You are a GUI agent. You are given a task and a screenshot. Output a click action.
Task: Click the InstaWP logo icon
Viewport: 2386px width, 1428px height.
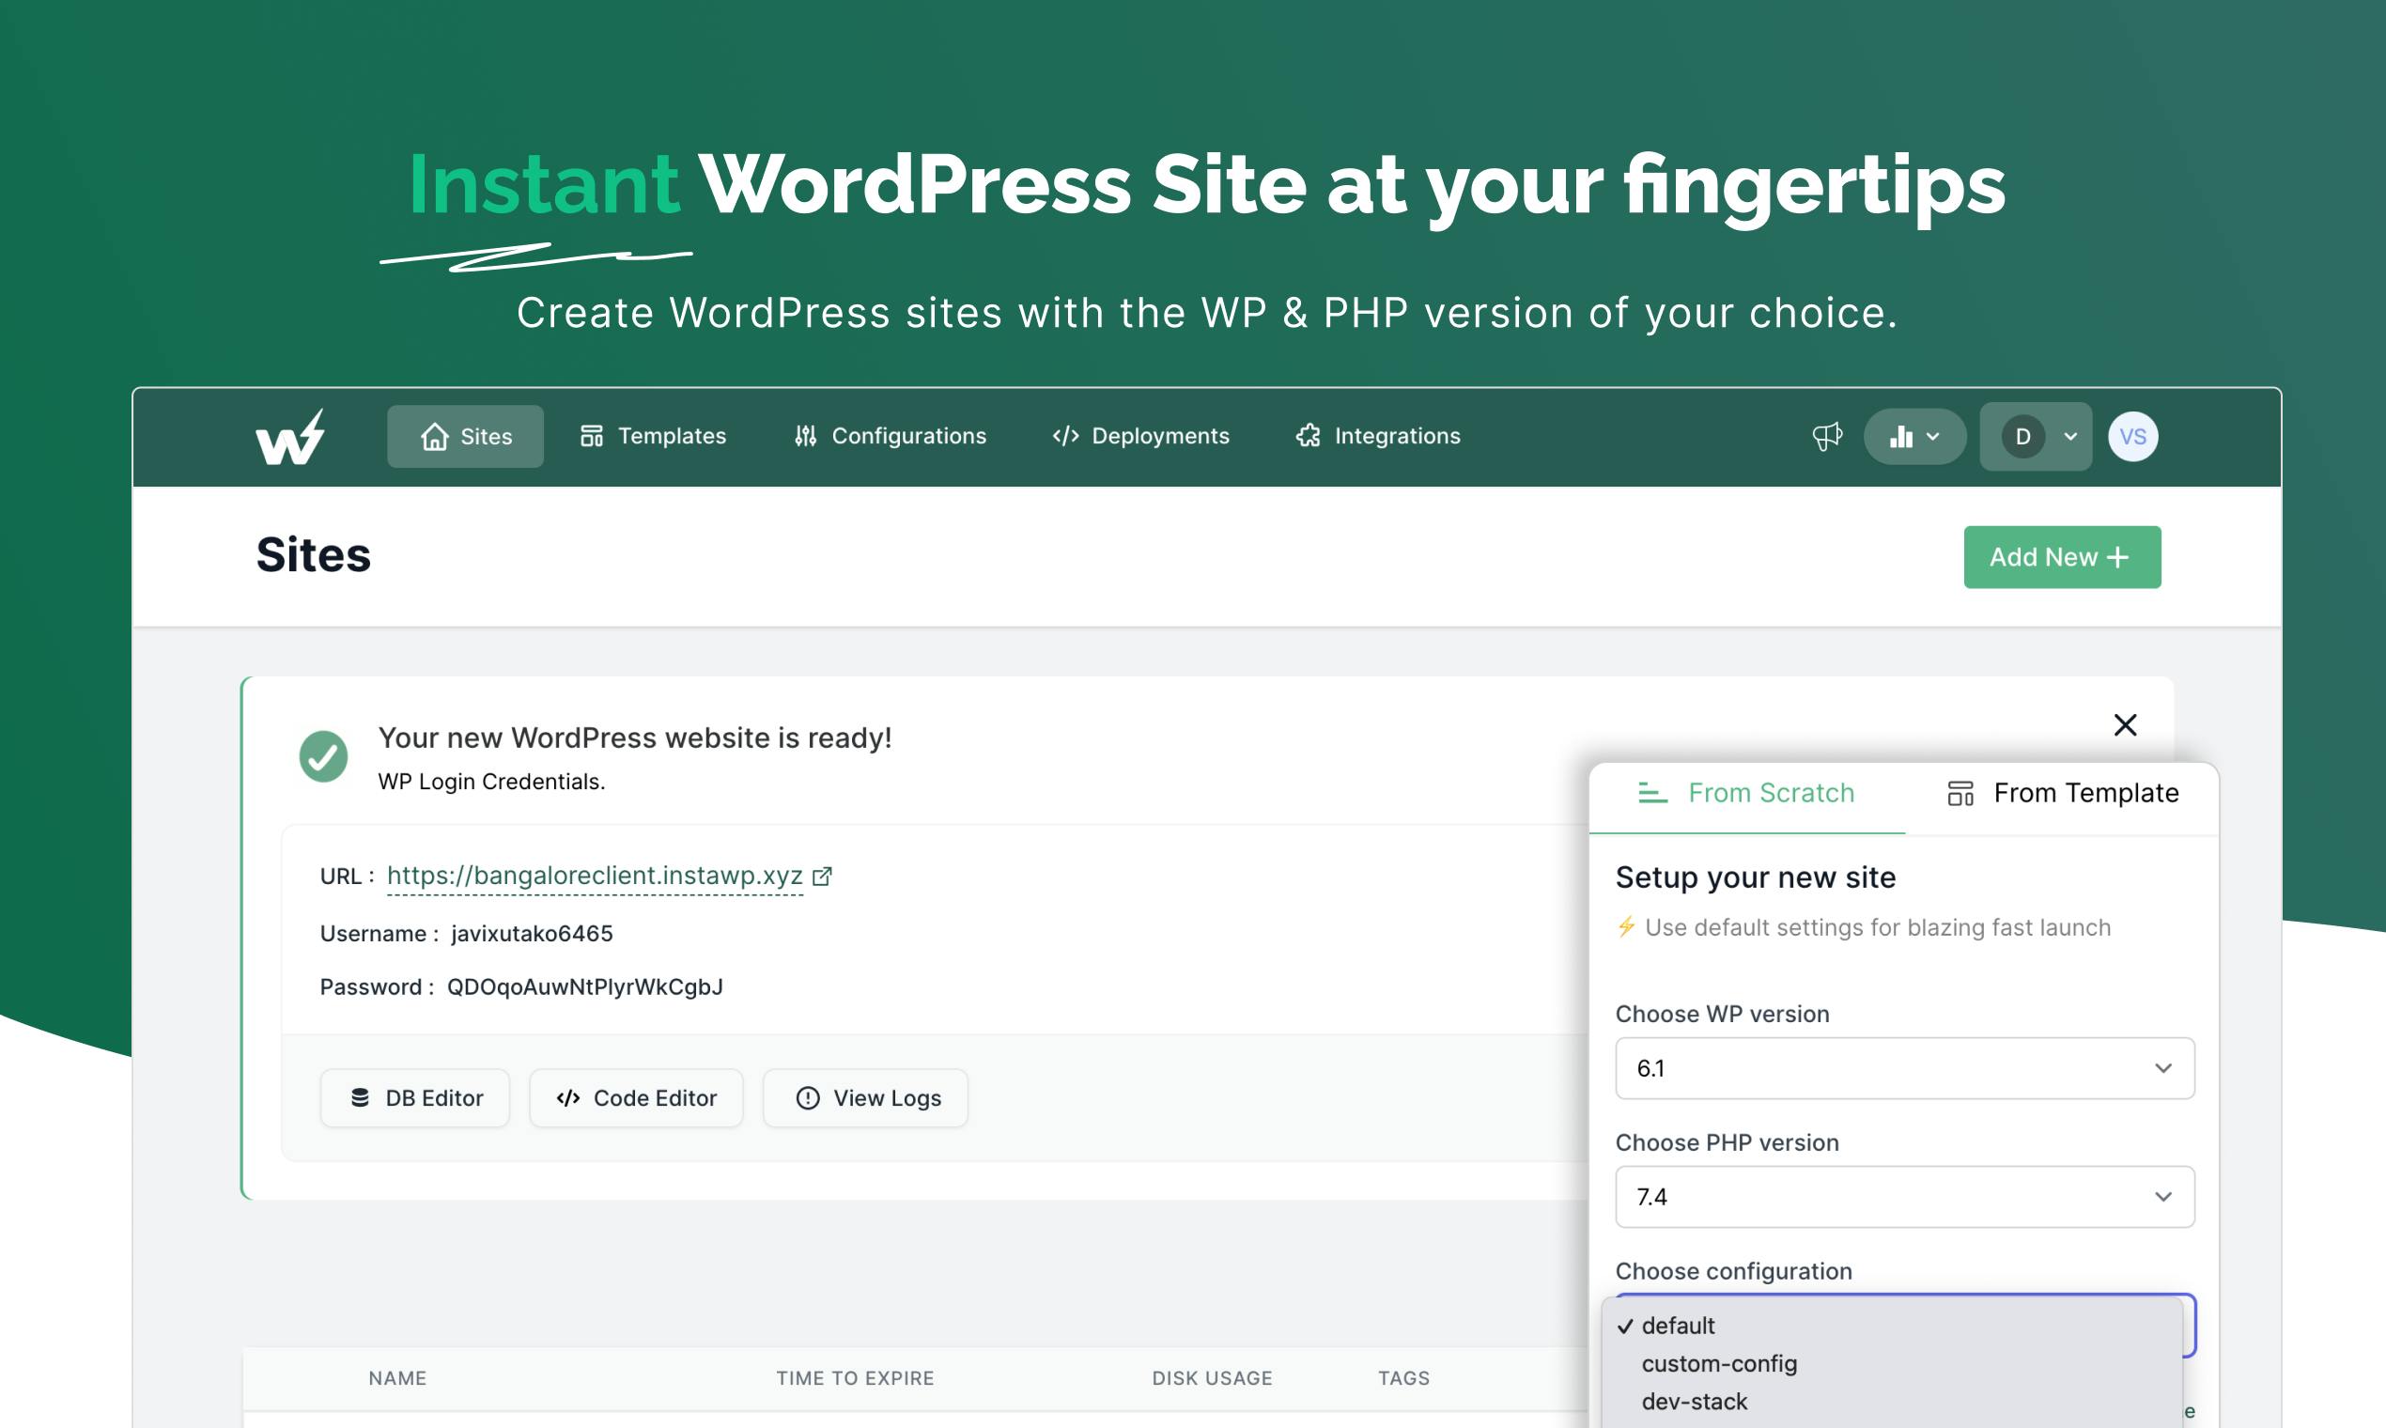[289, 437]
